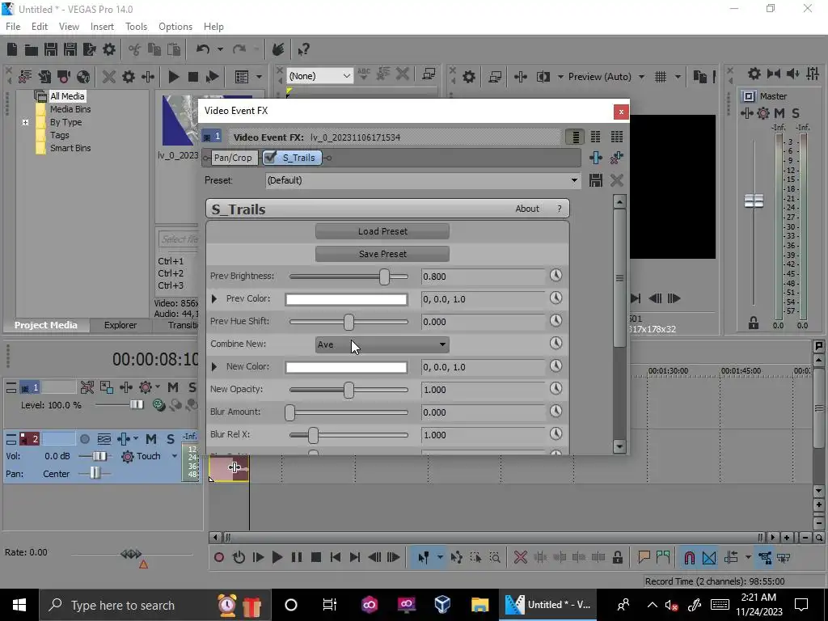Open project Properties gear icon
The height and width of the screenshot is (621, 828).
109,49
